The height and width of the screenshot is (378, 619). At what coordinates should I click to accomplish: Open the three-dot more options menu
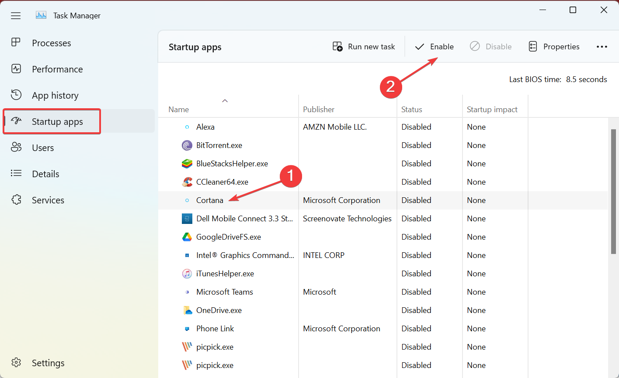click(602, 47)
